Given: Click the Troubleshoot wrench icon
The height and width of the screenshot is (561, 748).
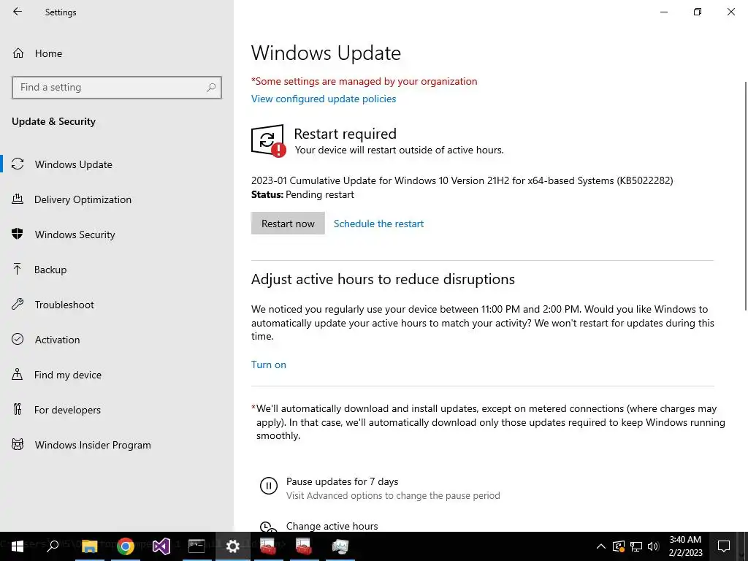Looking at the screenshot, I should point(18,305).
